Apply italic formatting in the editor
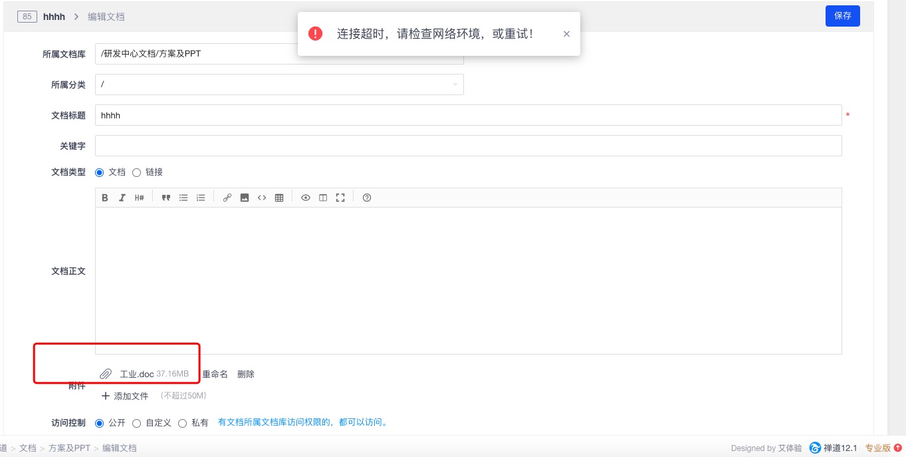906x457 pixels. [122, 198]
